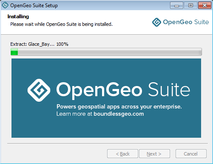Click the green installation progress bar

click(14, 52)
